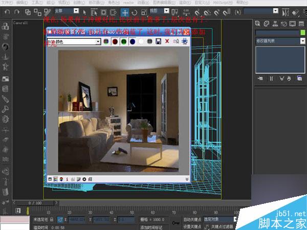The width and height of the screenshot is (307, 230).
Task: Click the track mouse while rendering icon
Action: [184, 41]
